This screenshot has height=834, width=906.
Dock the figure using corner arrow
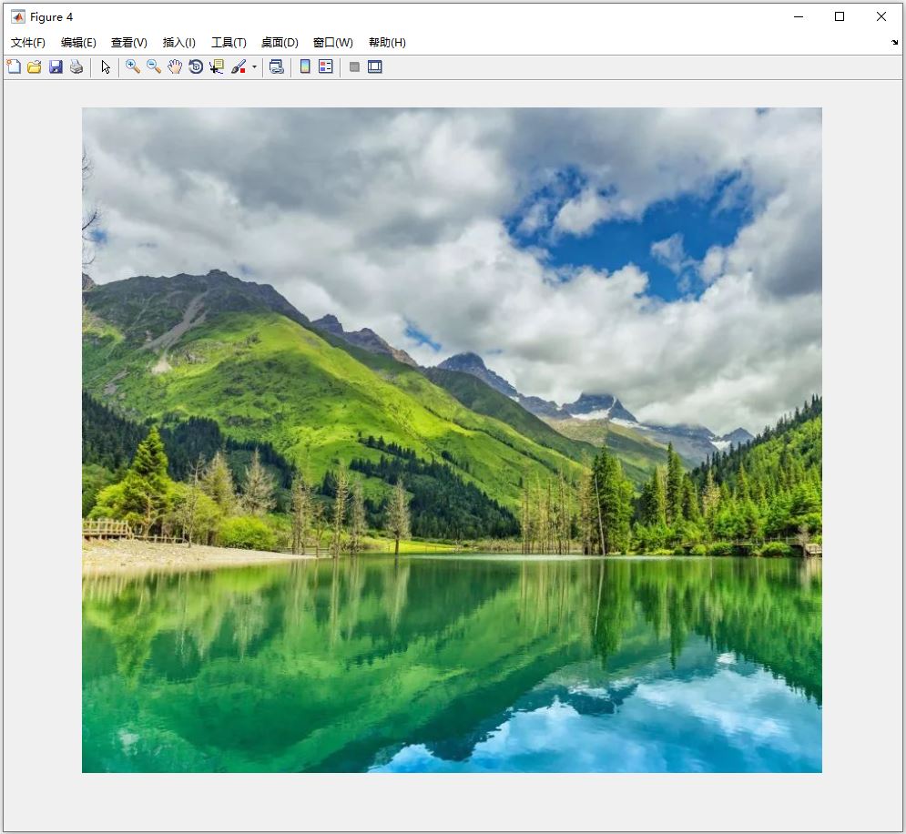(894, 42)
